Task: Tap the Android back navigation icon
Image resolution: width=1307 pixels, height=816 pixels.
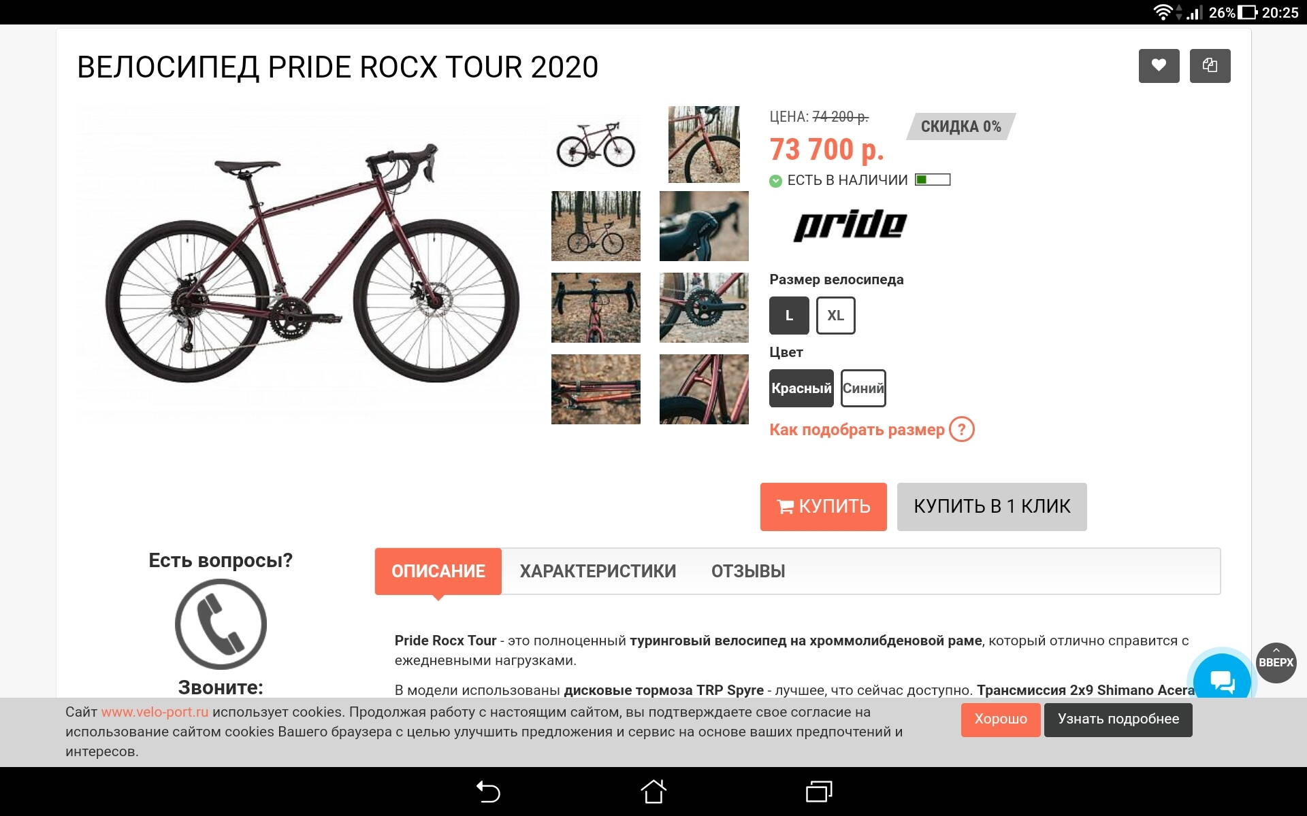Action: (x=488, y=792)
